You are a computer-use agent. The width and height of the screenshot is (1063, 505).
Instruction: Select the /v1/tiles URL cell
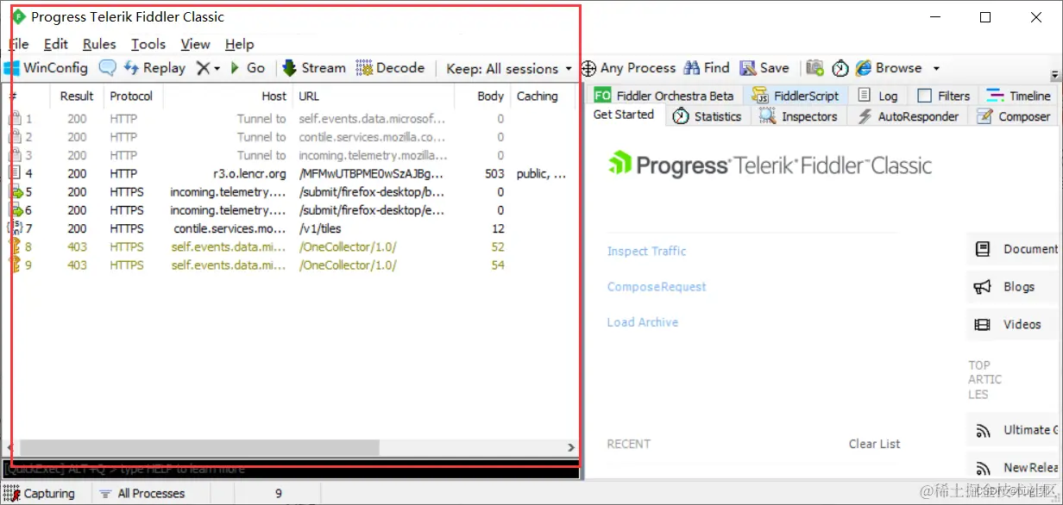[320, 228]
